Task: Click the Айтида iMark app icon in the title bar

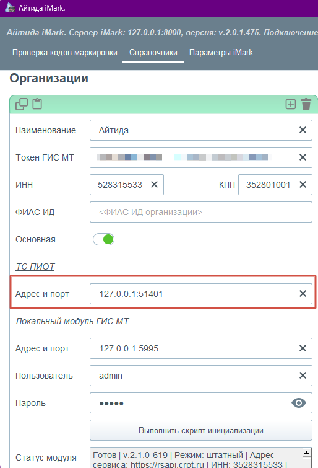Action: [x=10, y=8]
